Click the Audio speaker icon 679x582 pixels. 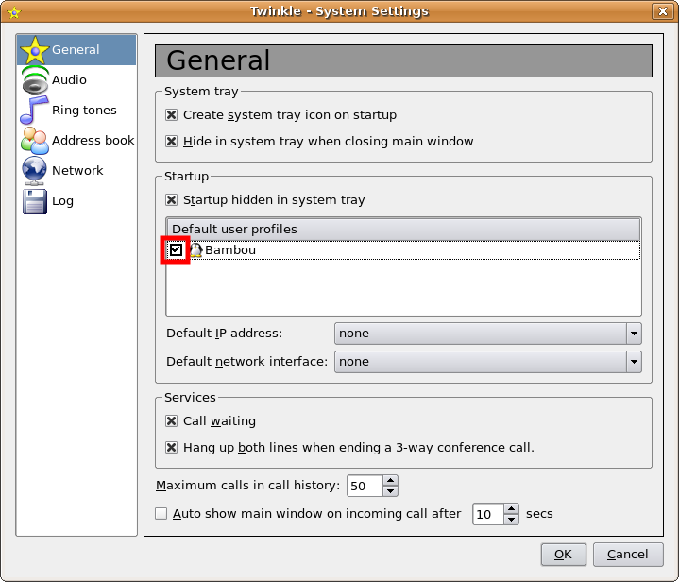point(35,80)
